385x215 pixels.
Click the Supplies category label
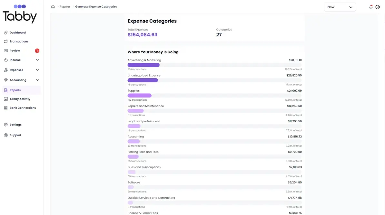tap(133, 91)
